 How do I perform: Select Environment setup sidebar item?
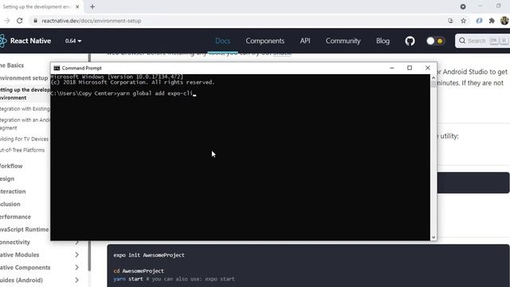tap(24, 78)
